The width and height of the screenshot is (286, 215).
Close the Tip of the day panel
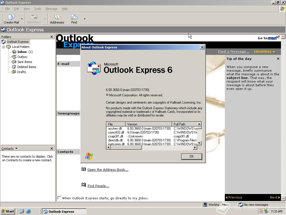pyautogui.click(x=278, y=59)
